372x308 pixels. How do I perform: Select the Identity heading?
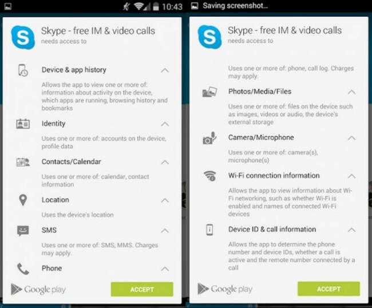[x=53, y=124]
